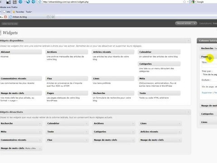Click the Google search engine icon
The height and width of the screenshot is (163, 217).
193,2
